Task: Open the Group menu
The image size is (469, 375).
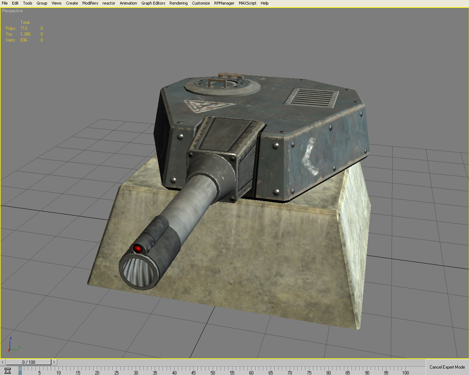Action: [x=42, y=3]
